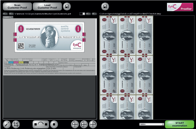Screen dimensions: 196x129
Task: Go to the next page of the master PDF
Action: (x=88, y=14)
